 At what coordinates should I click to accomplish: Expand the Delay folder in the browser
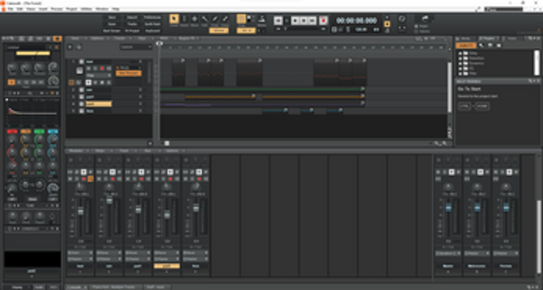[x=460, y=54]
